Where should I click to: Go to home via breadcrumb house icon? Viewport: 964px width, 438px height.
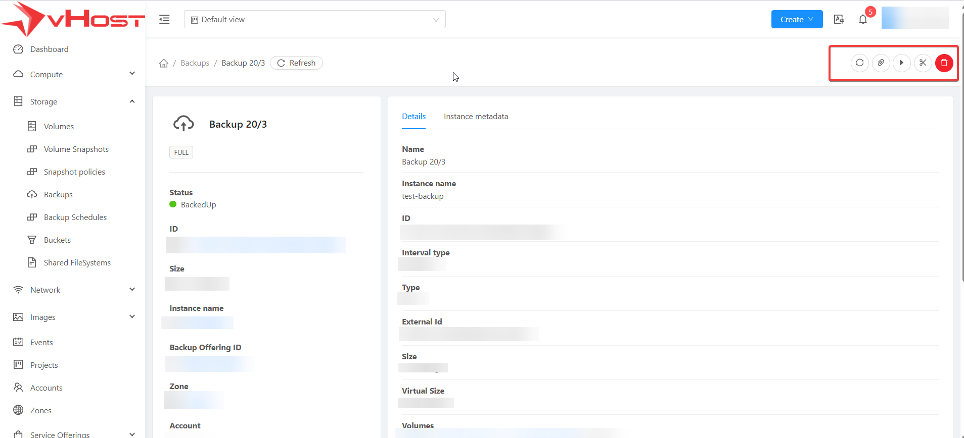(164, 63)
